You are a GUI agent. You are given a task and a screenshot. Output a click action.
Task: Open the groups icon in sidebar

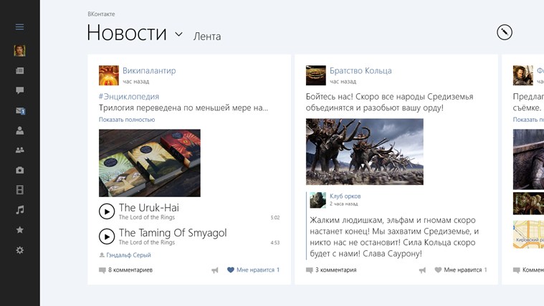click(20, 150)
